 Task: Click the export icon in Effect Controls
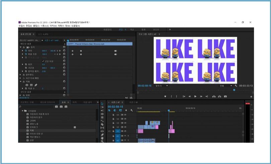coord(131,98)
